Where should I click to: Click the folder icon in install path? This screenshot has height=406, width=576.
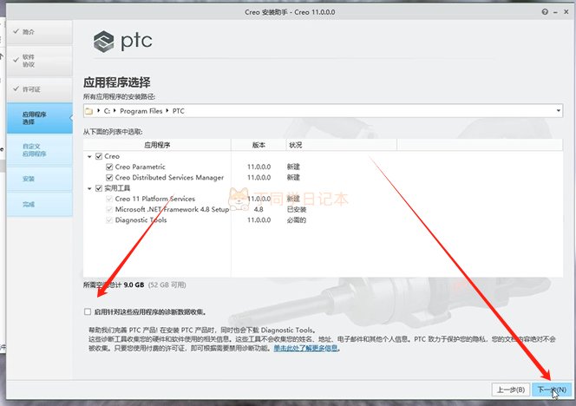[88, 111]
